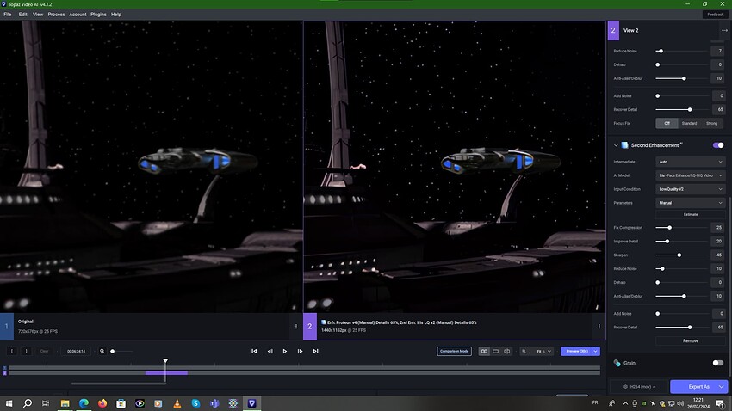Remove the Second Enhancement filter
The height and width of the screenshot is (411, 732).
point(691,340)
